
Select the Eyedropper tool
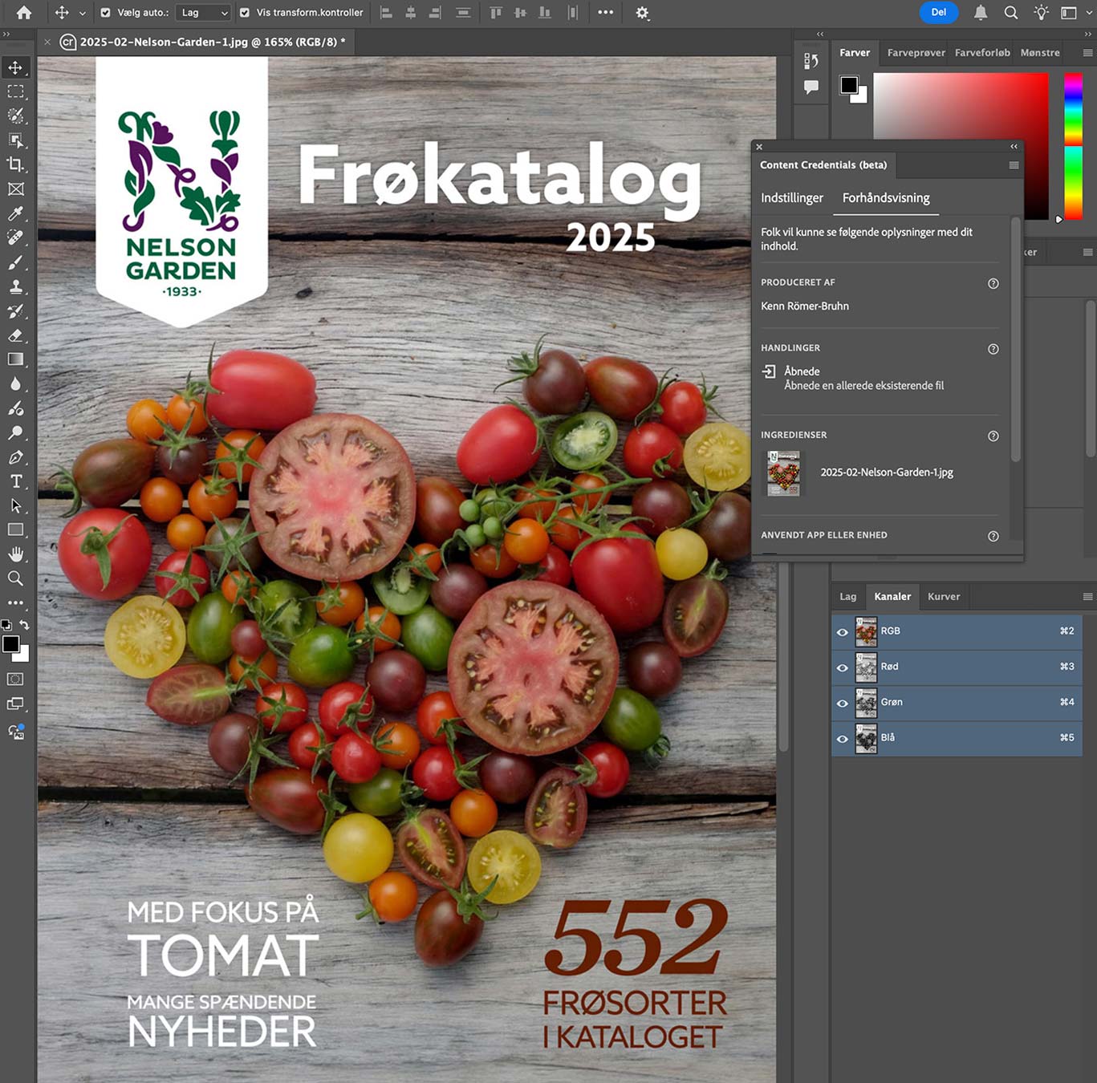tap(16, 213)
